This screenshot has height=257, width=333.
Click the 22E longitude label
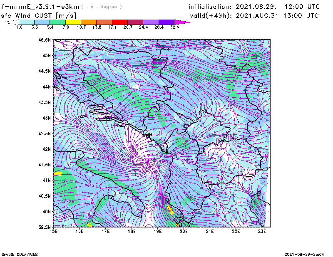[236, 231]
